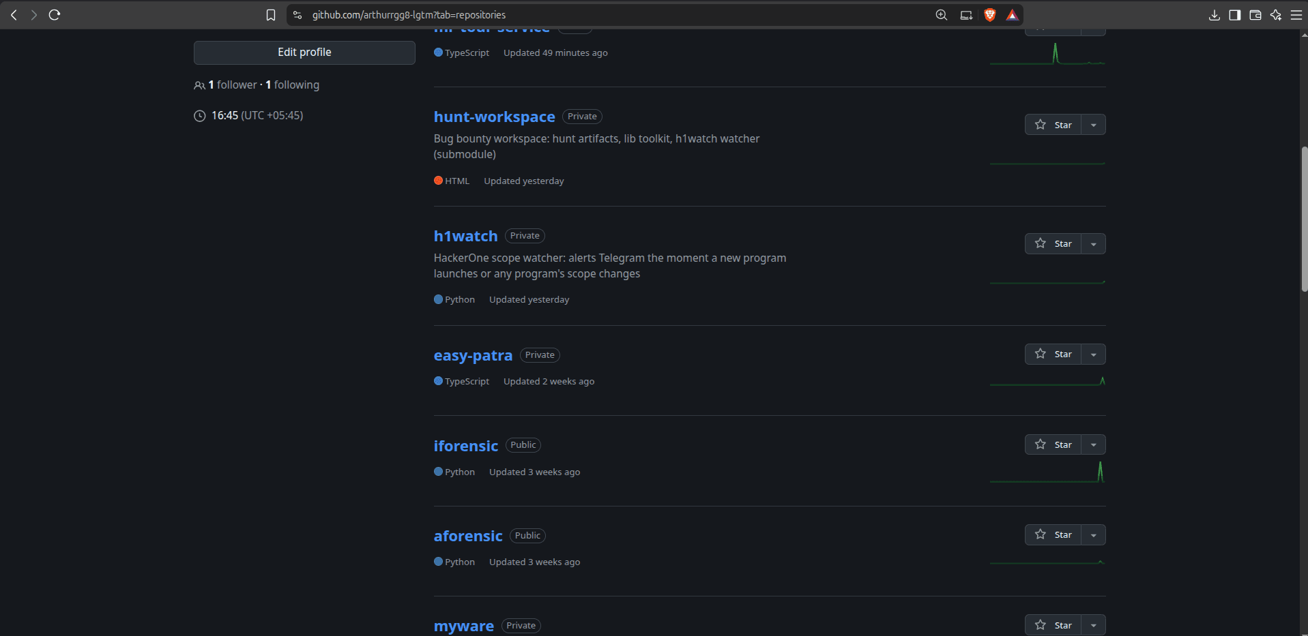
Task: Open the h1watch repository link
Action: coord(465,236)
